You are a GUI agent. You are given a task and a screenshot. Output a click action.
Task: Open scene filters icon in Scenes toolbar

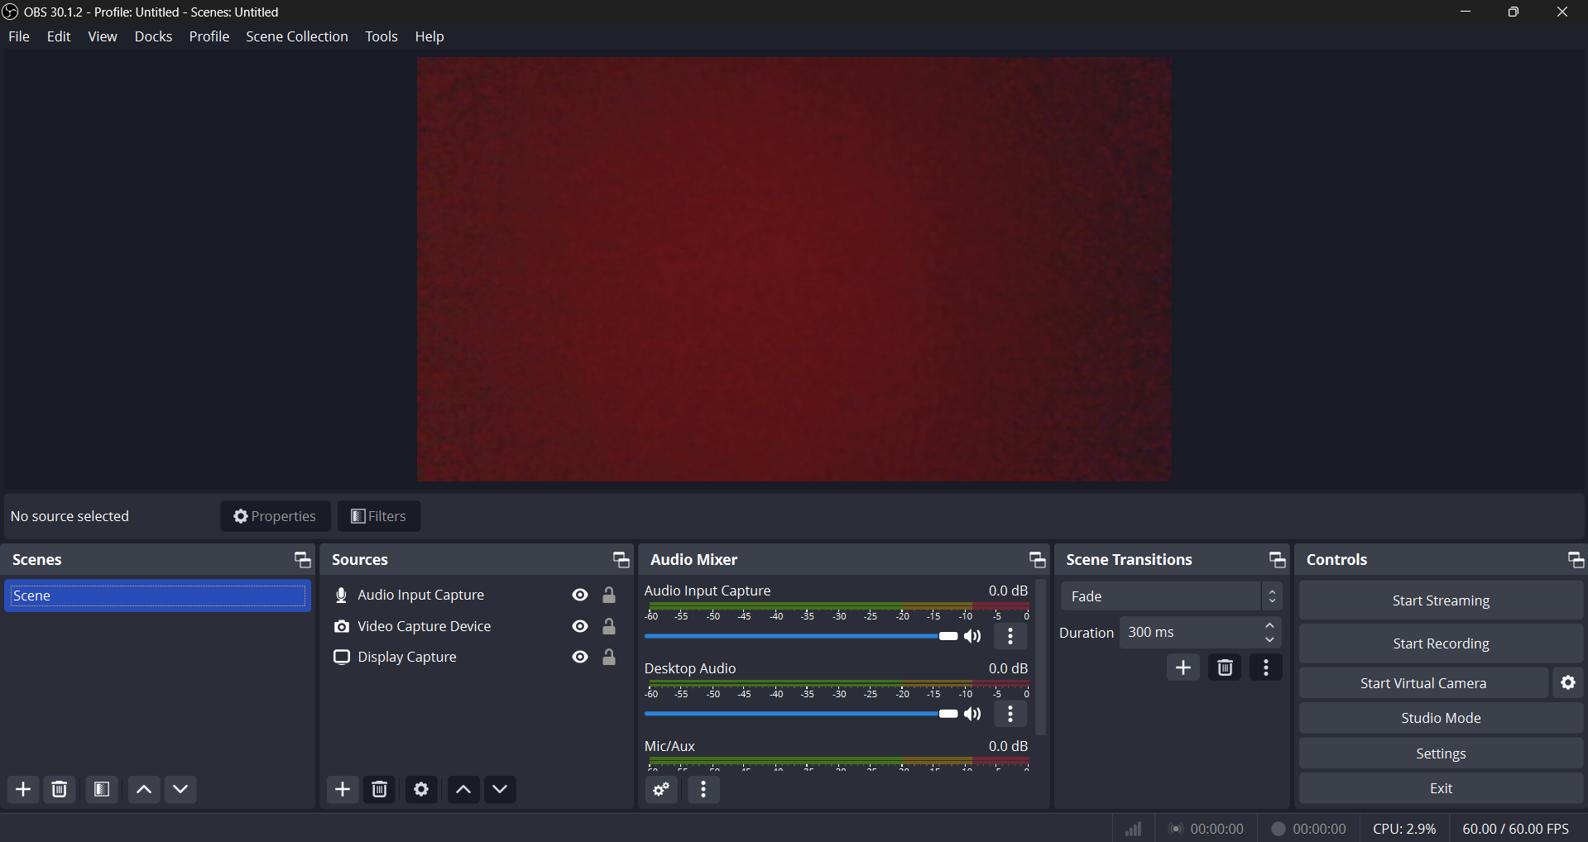pos(102,790)
